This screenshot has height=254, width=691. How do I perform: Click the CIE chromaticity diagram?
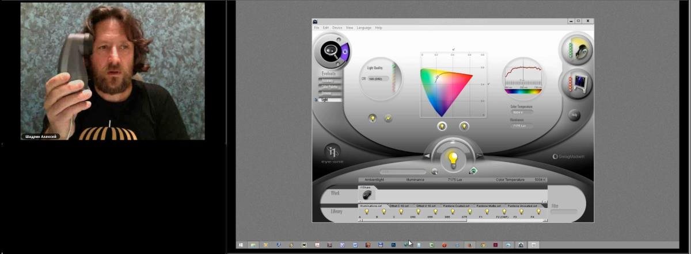click(x=453, y=86)
